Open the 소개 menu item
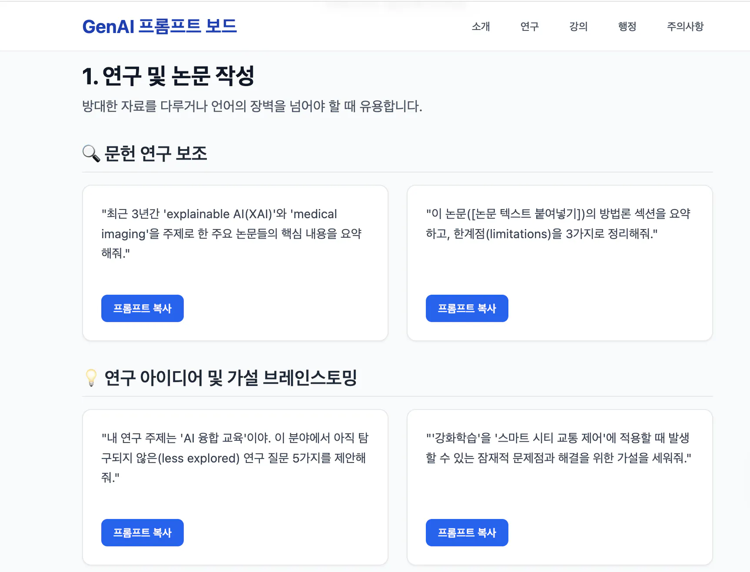The width and height of the screenshot is (750, 572). point(481,27)
